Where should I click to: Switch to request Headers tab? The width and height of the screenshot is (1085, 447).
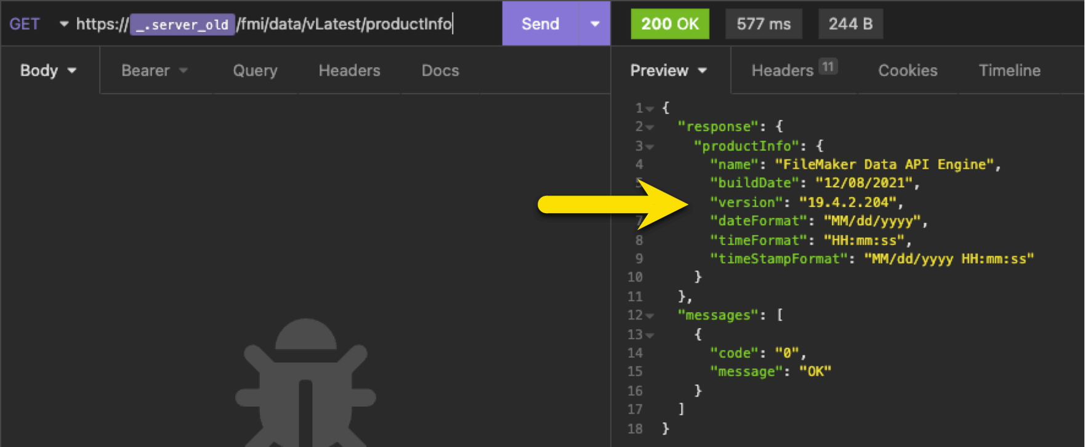click(x=349, y=70)
